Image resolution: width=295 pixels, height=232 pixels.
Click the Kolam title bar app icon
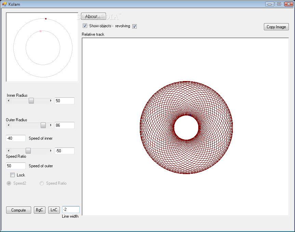(4, 4)
